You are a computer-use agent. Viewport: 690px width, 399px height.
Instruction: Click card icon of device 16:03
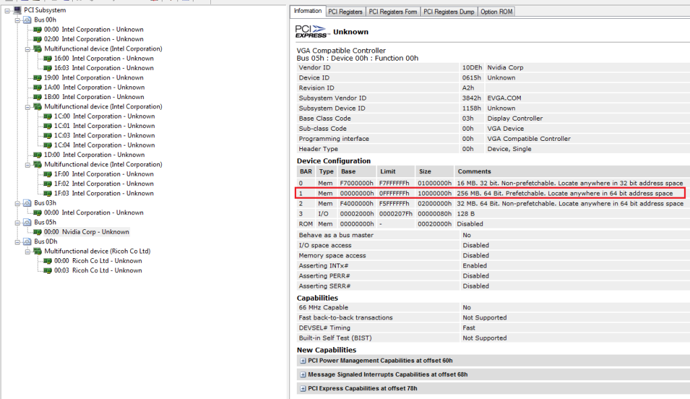(47, 68)
